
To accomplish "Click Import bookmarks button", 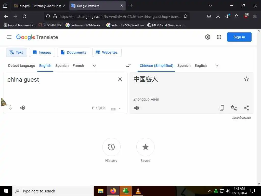I will [x=19, y=25].
